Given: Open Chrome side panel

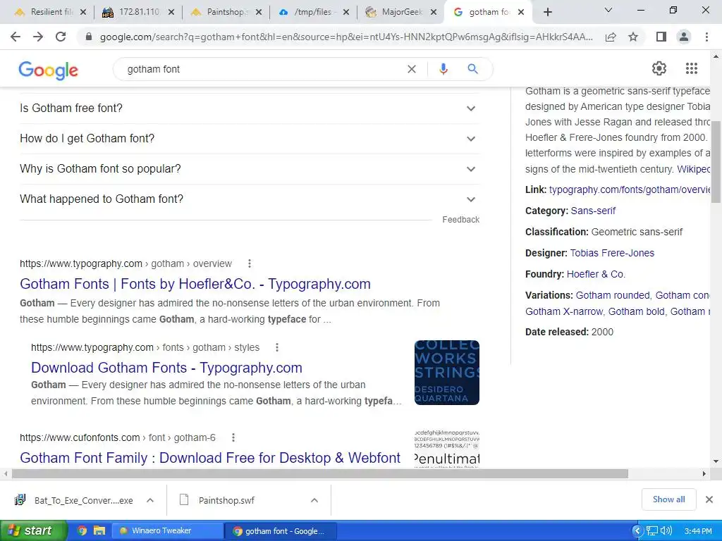Looking at the screenshot, I should [661, 37].
